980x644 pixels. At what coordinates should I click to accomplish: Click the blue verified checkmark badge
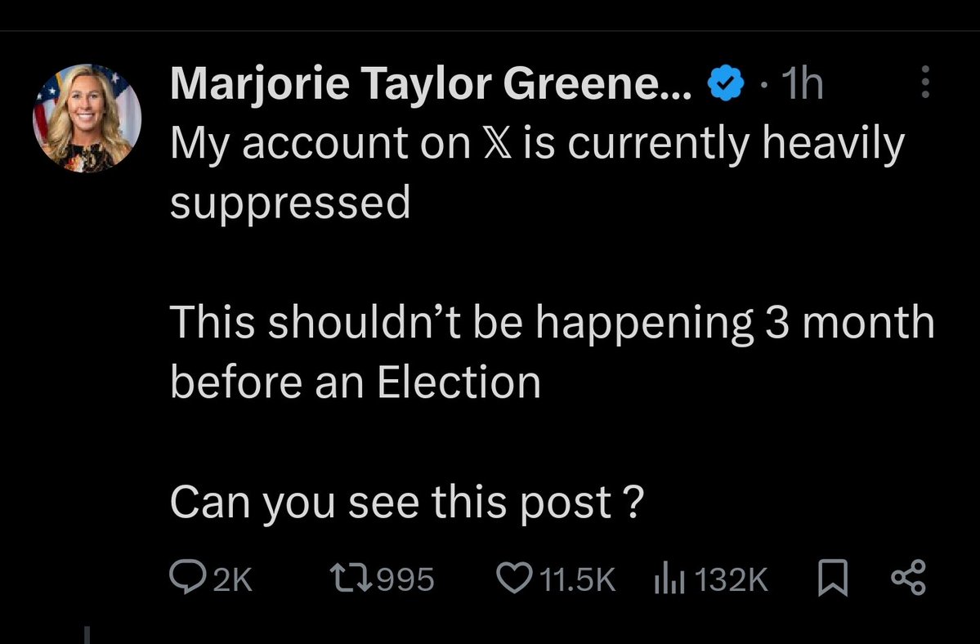724,85
